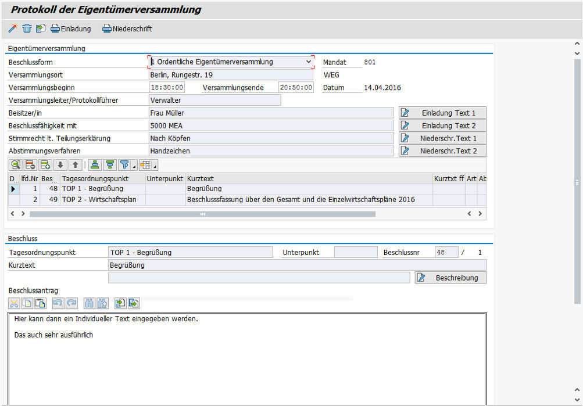583x406 pixels.
Task: Click the delete row icon in table toolbar
Action: (30, 164)
